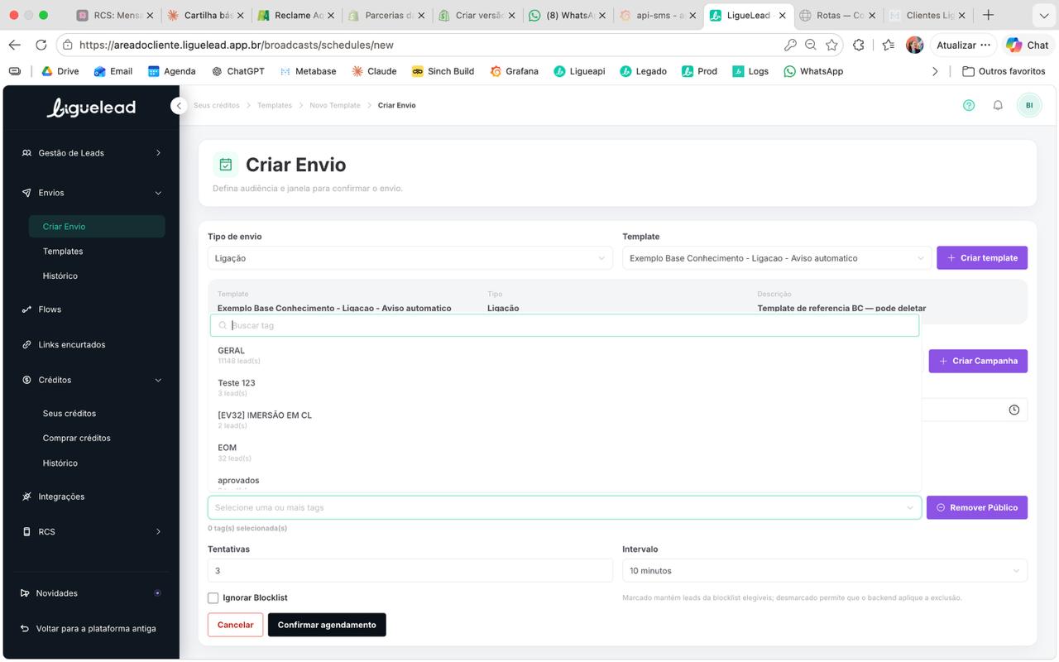The height and width of the screenshot is (662, 1059).
Task: Open the Copilot Chat button
Action: pyautogui.click(x=1027, y=45)
